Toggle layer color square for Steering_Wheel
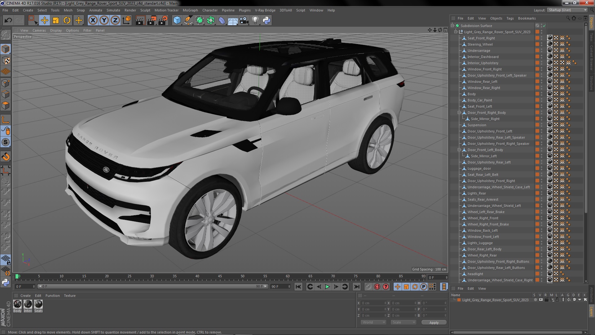Image resolution: width=595 pixels, height=335 pixels. tap(537, 44)
